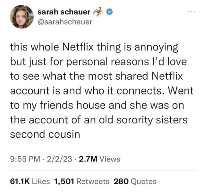The width and height of the screenshot is (206, 192).
Task: Click the scorpion emoji beside the name
Action: [98, 12]
